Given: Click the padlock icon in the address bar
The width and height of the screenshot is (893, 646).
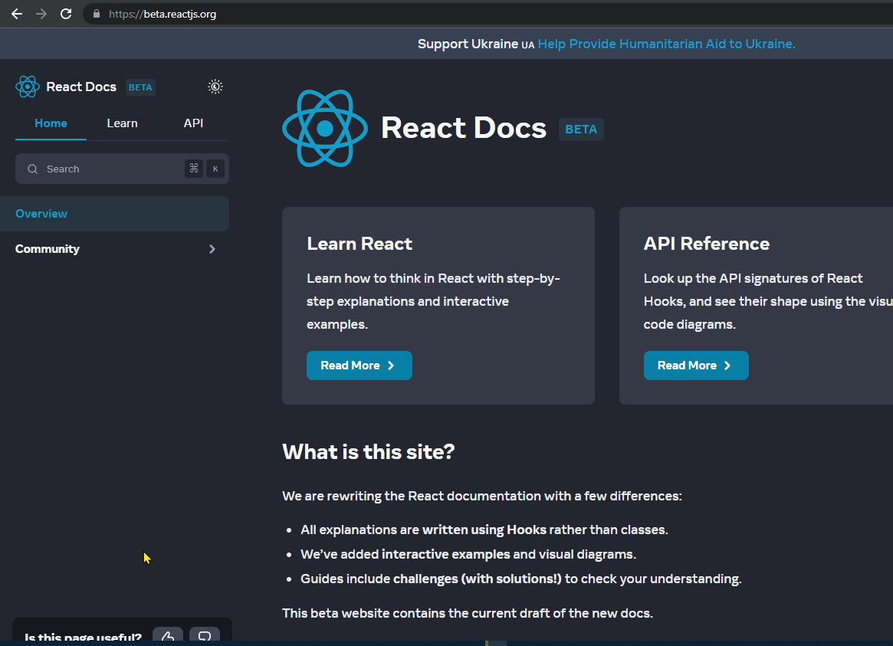Looking at the screenshot, I should [x=96, y=13].
